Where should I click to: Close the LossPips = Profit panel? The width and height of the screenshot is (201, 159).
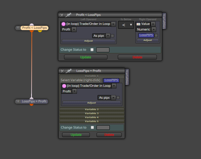coord(62,71)
